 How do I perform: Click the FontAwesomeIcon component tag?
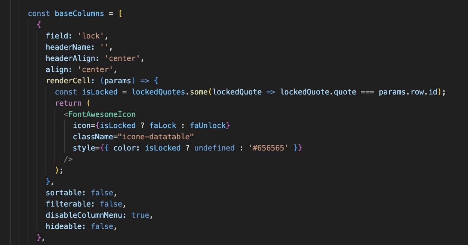(x=102, y=114)
